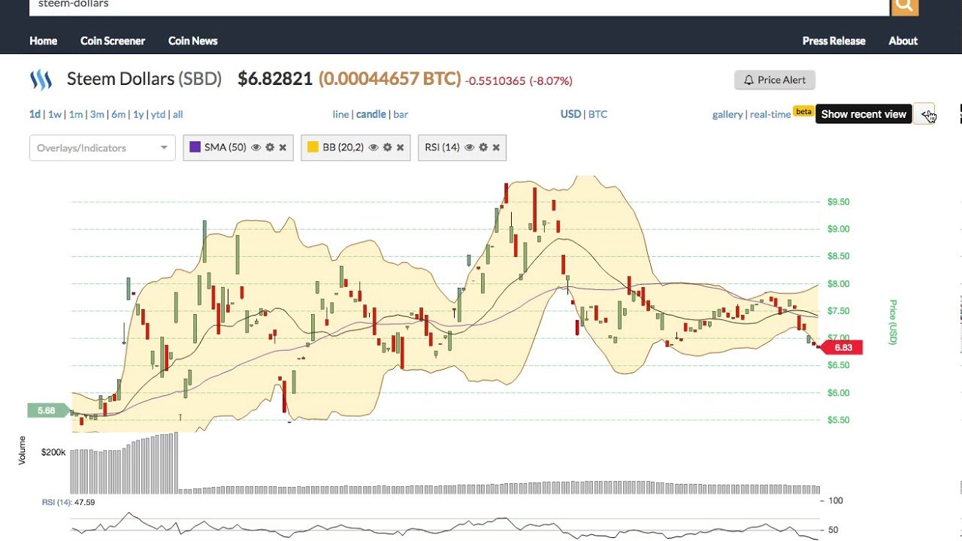
Task: Select the 1y time range
Action: pos(138,114)
